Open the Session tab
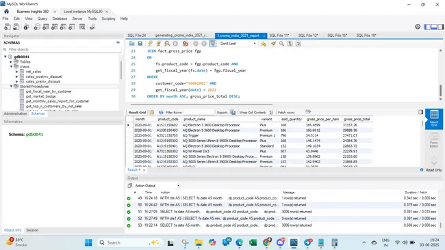The height and width of the screenshot is (250, 445). click(32, 230)
